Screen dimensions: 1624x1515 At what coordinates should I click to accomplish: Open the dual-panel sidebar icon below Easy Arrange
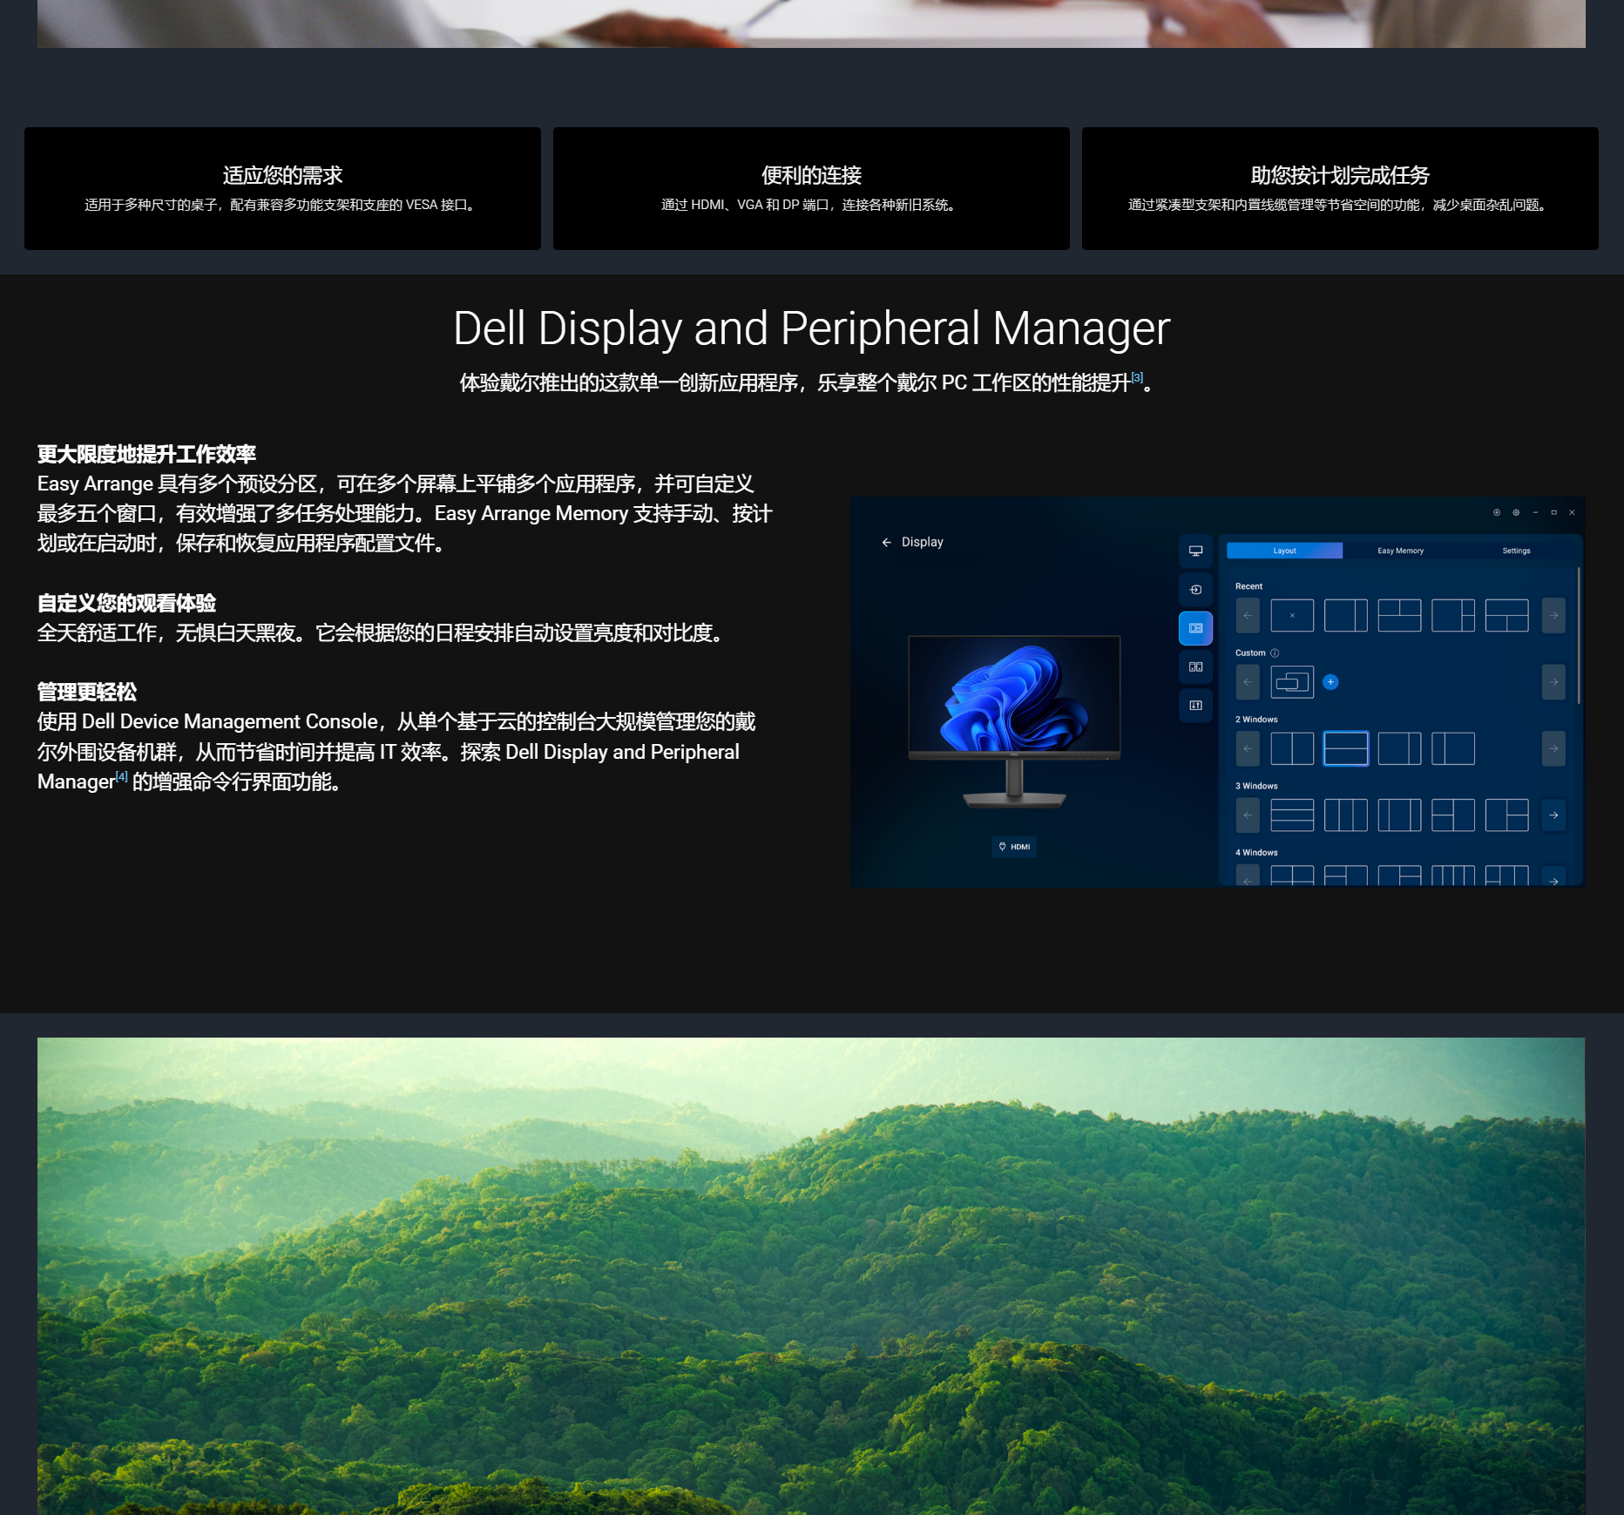(x=1195, y=667)
